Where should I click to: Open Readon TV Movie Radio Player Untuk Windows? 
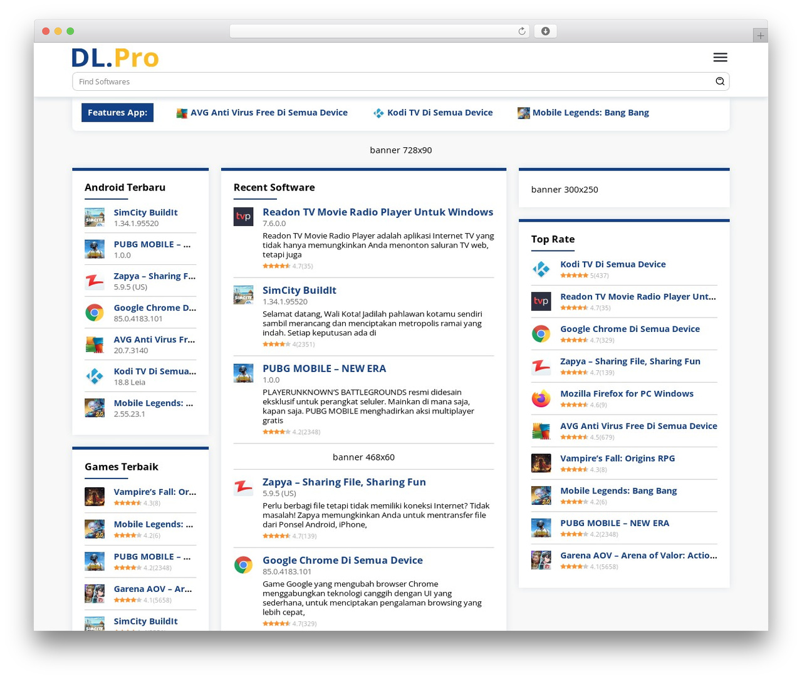pyautogui.click(x=378, y=212)
